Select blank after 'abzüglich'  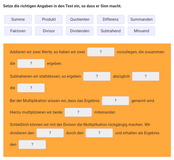(x=146, y=76)
